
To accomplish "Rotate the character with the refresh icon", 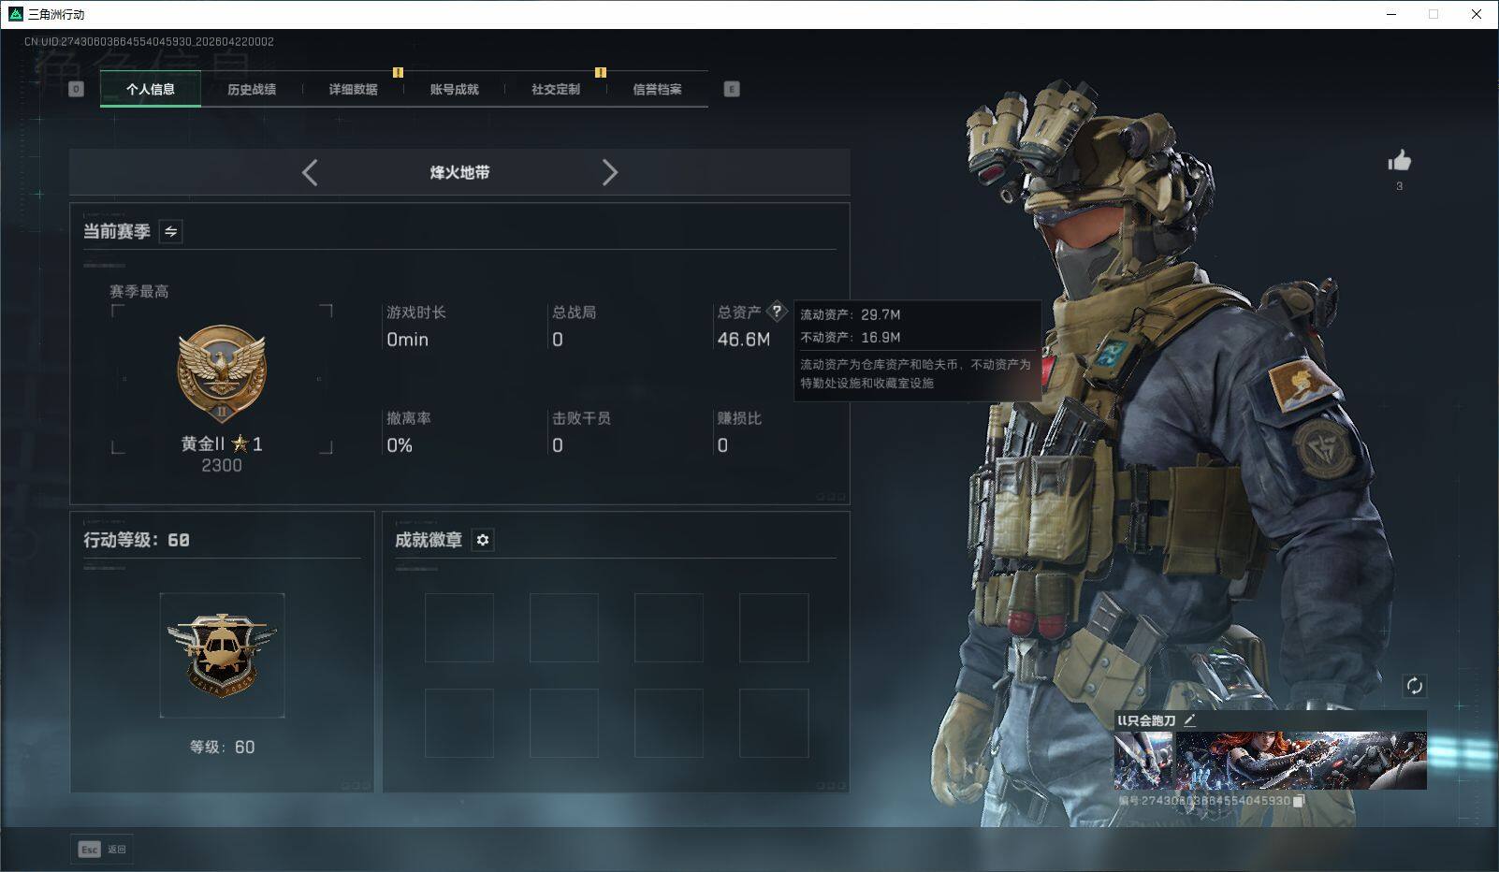I will point(1414,686).
